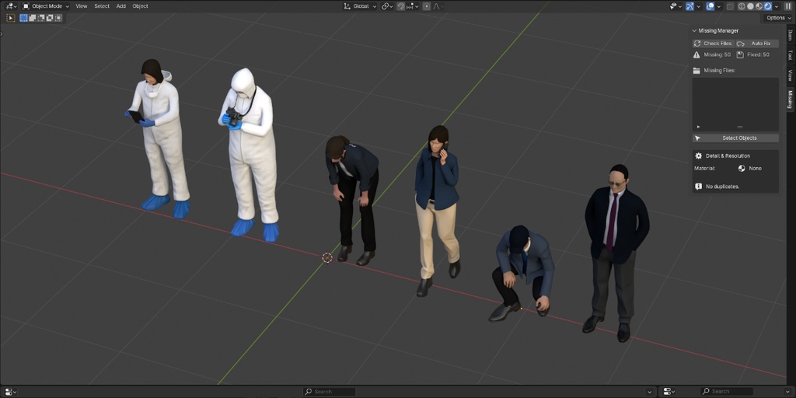This screenshot has width=796, height=398.
Task: Toggle proportional editing
Action: pos(427,6)
